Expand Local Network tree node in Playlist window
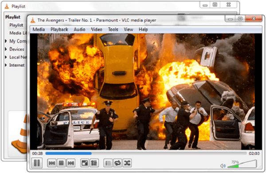Image resolution: width=266 pixels, height=173 pixels. click(x=6, y=57)
